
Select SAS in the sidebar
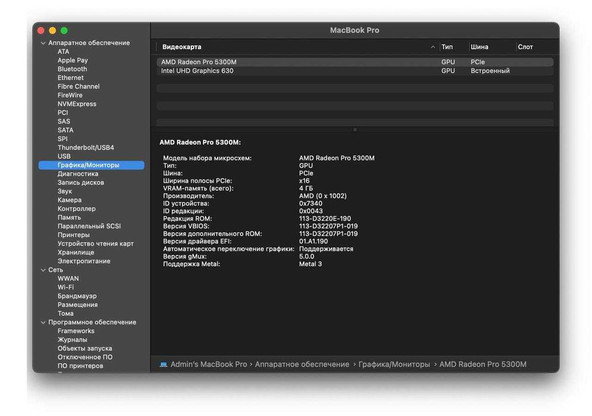(x=64, y=121)
